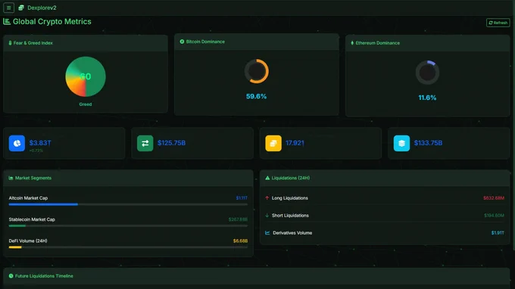This screenshot has height=289, width=515.
Task: Click the Bitcoin Dominance donut chart
Action: 257,71
